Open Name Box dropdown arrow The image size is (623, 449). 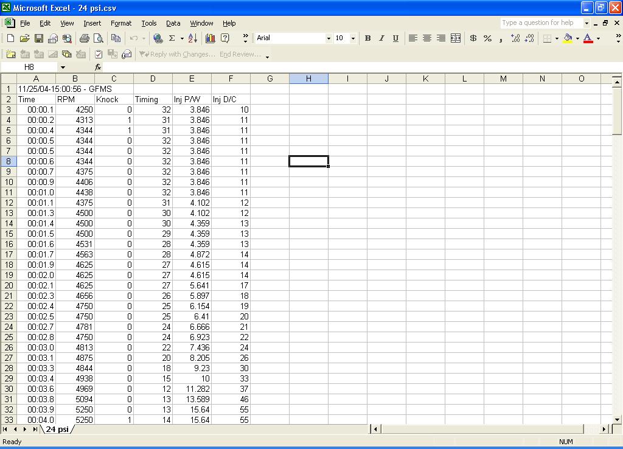(x=63, y=67)
